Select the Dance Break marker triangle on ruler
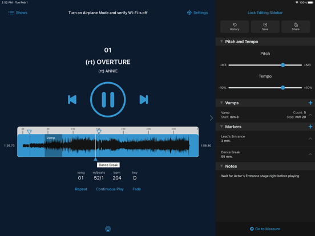Screen dimensions: 315x236 pyautogui.click(x=99, y=132)
